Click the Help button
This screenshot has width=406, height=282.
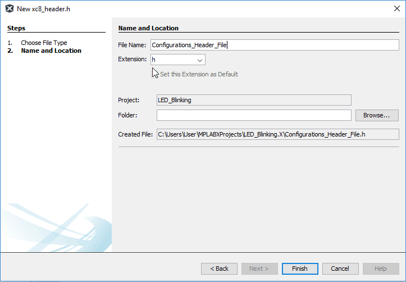381,269
